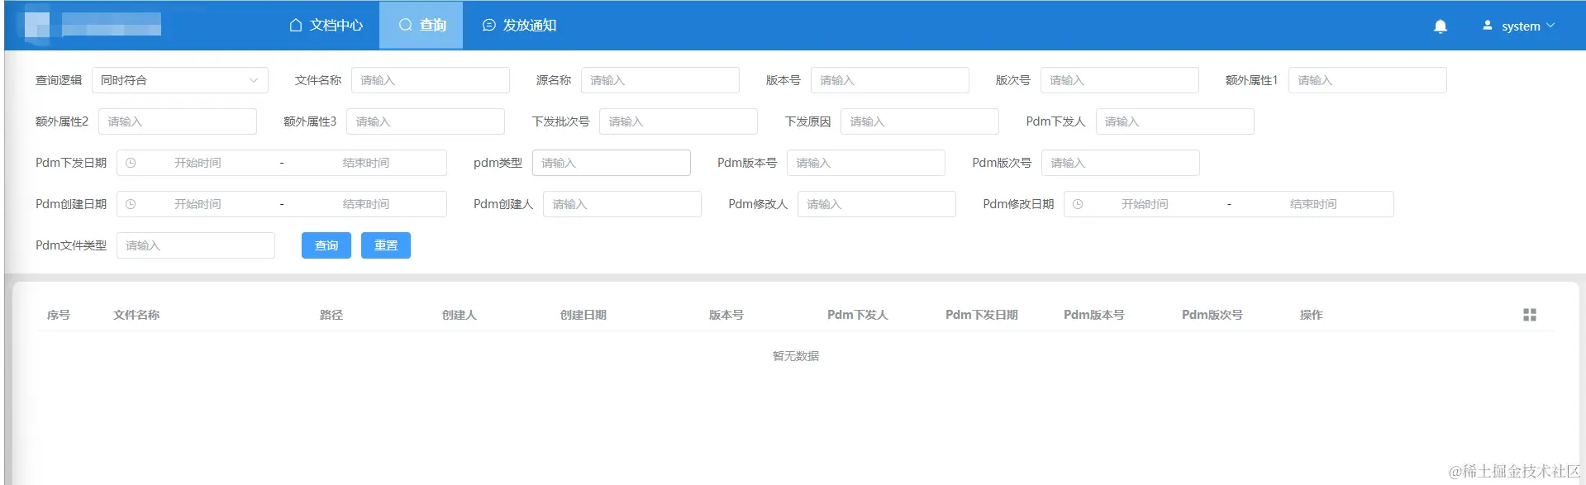Focus the 额外属性1 input field
Viewport: 1586px width, 485px height.
pos(1368,80)
